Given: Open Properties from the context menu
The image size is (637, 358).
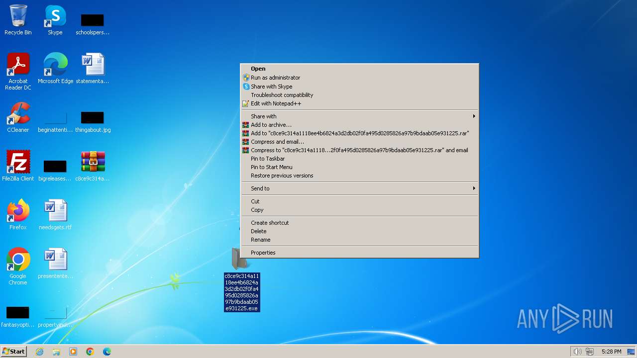Looking at the screenshot, I should pyautogui.click(x=359, y=253).
